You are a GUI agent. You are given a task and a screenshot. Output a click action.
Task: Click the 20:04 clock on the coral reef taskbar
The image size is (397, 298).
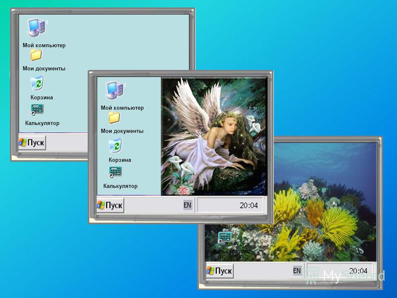point(358,271)
